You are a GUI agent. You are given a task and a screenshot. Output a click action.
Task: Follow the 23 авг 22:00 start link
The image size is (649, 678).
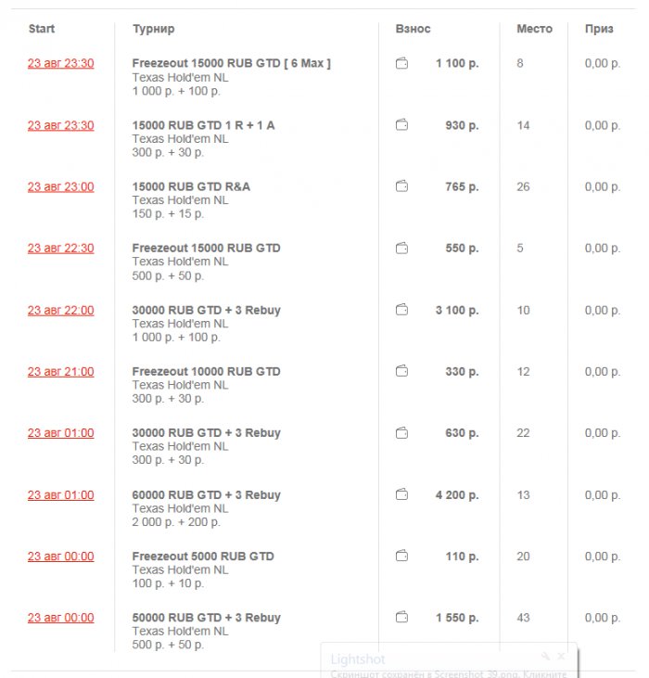[x=60, y=311]
